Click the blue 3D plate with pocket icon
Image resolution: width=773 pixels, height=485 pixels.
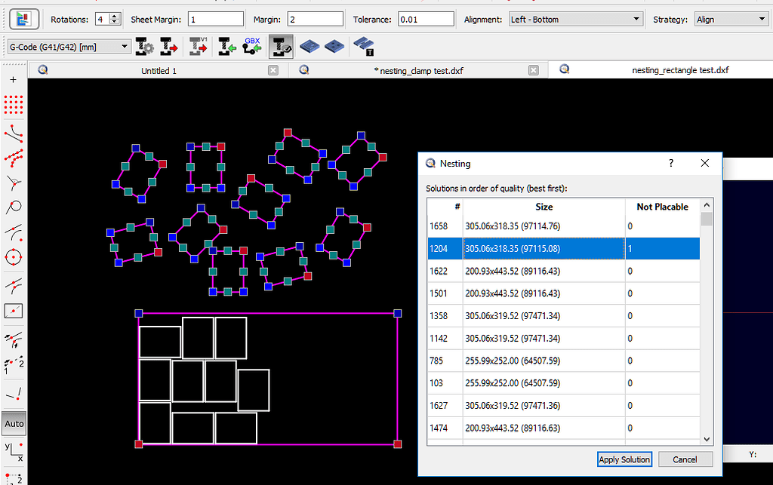click(x=309, y=46)
